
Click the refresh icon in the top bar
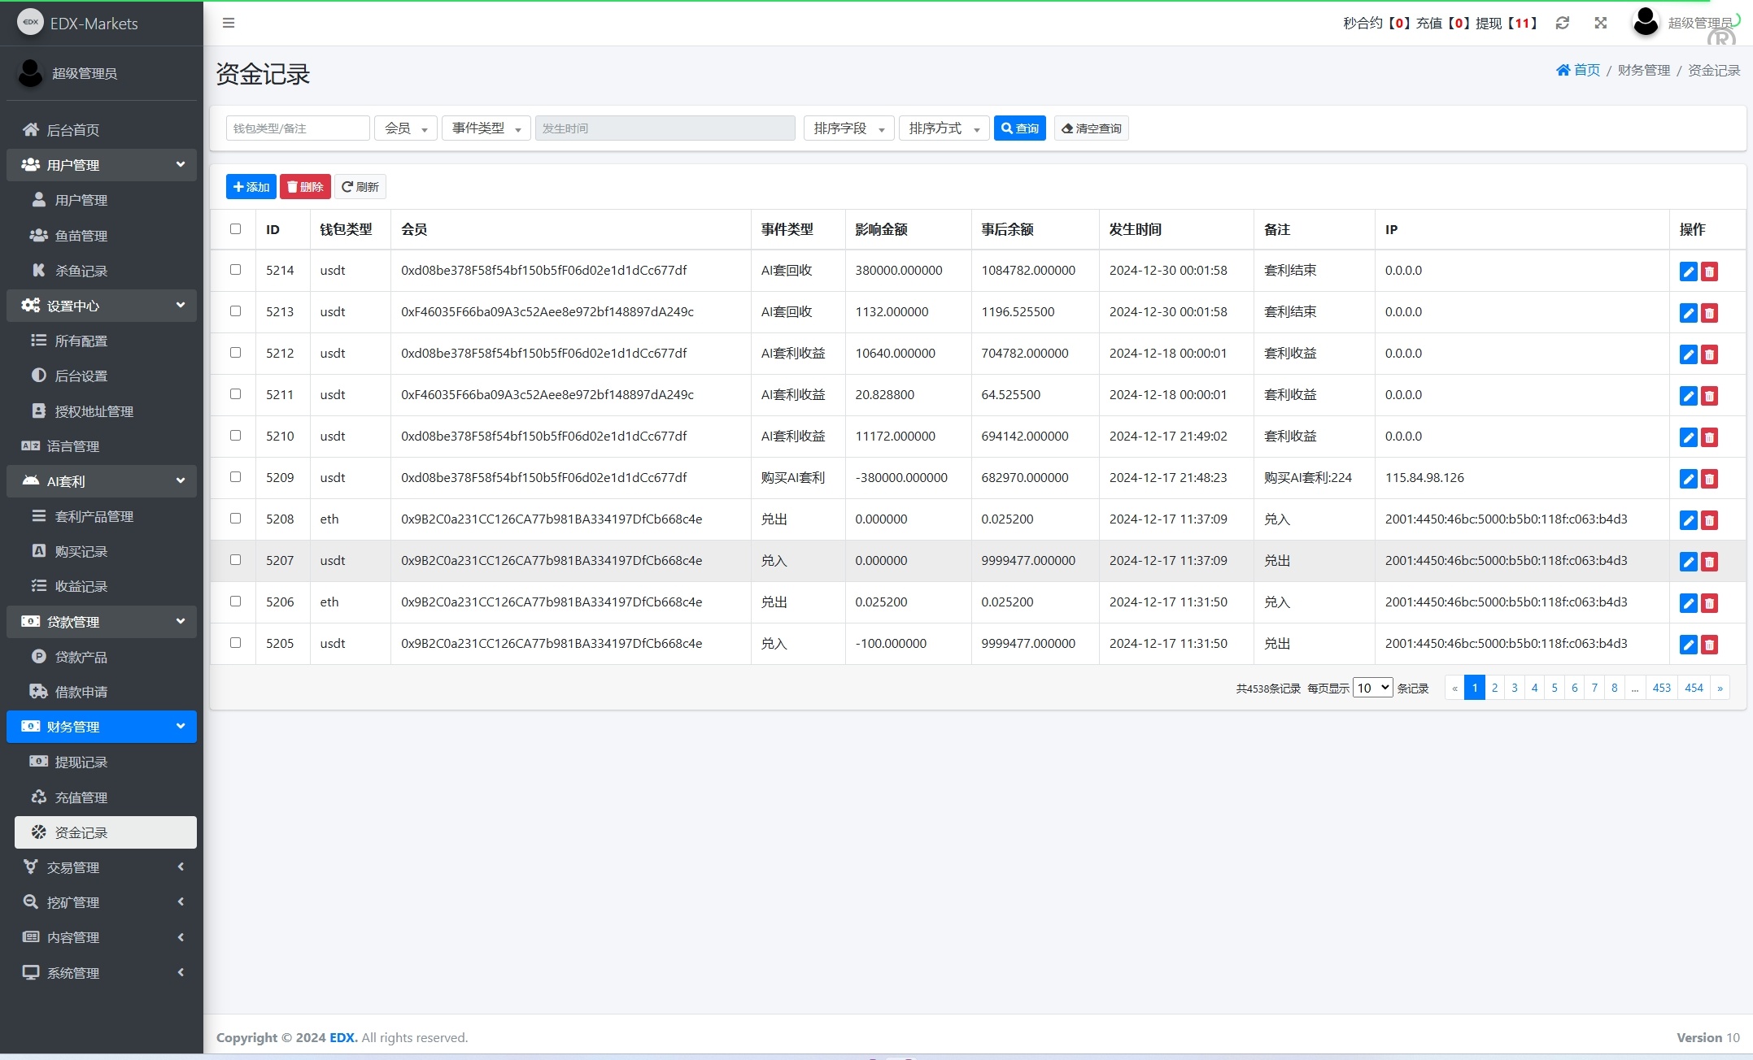pos(1561,23)
